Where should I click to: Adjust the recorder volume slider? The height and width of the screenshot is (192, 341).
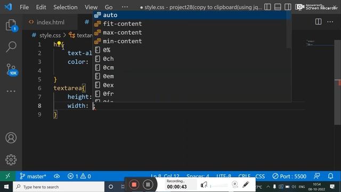tap(219, 186)
